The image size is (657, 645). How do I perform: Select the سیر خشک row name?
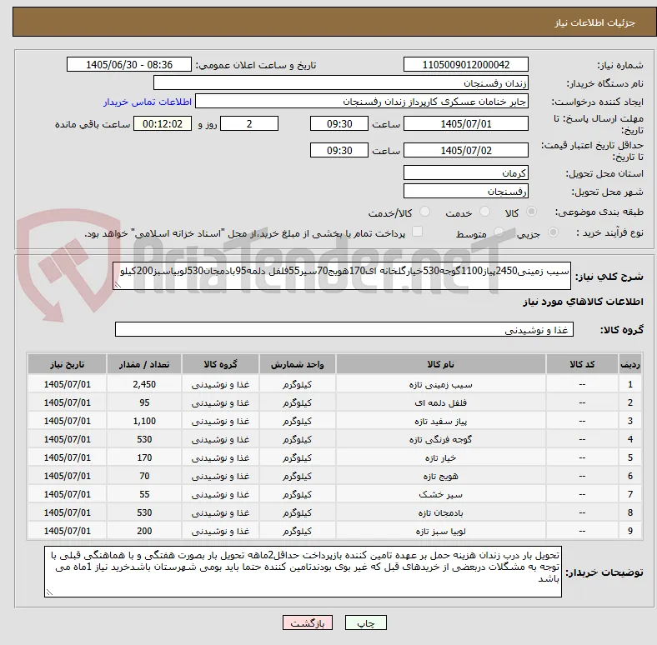(x=441, y=495)
